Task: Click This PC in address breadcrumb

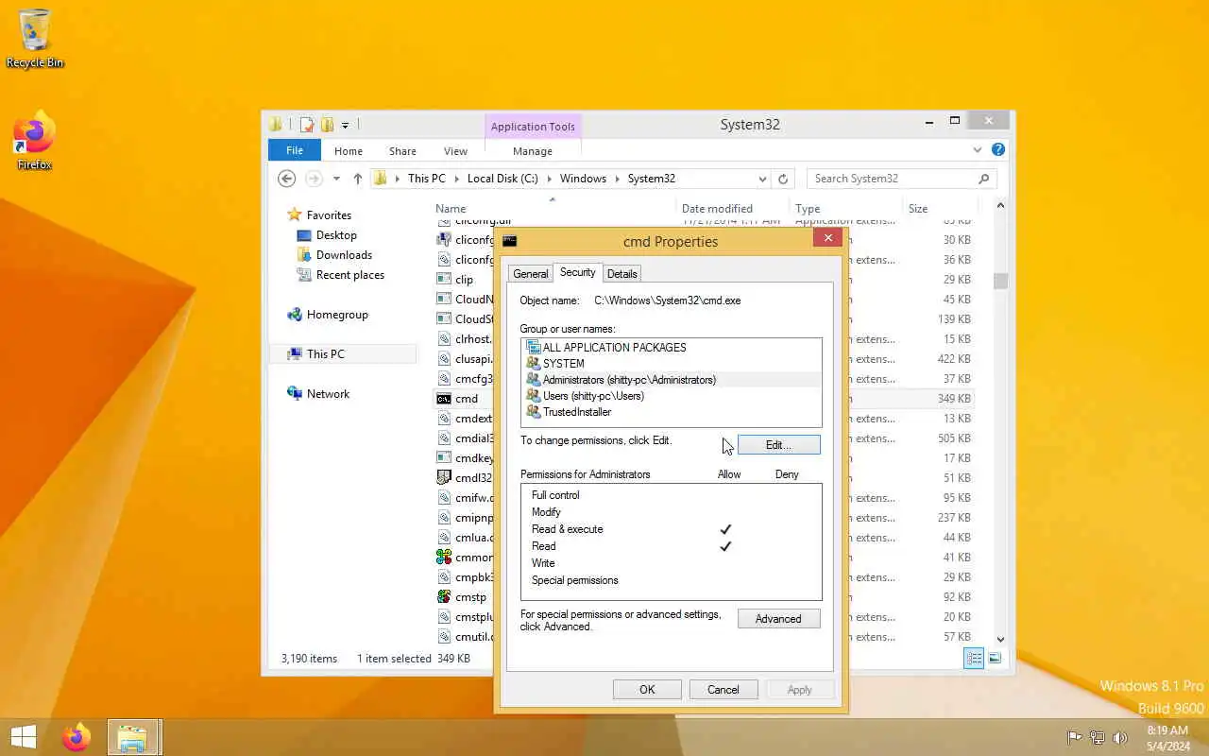Action: coord(426,179)
